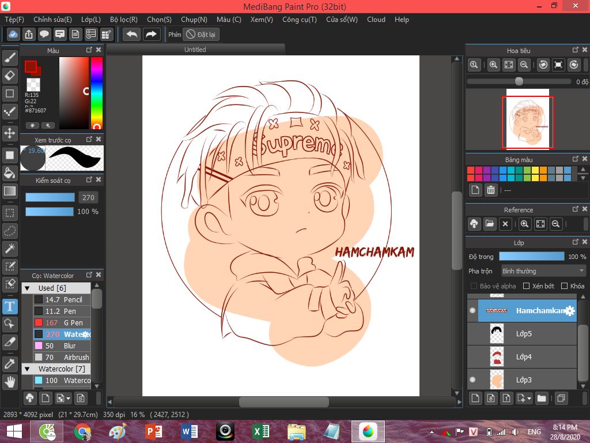The width and height of the screenshot is (590, 443).
Task: Adjust the brush size slider at 270
Action: click(x=50, y=197)
